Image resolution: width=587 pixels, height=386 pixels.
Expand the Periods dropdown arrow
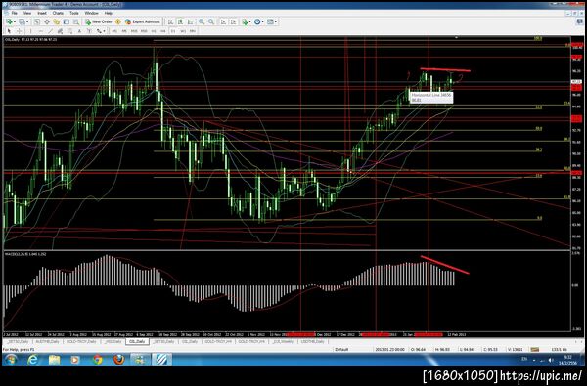263,21
